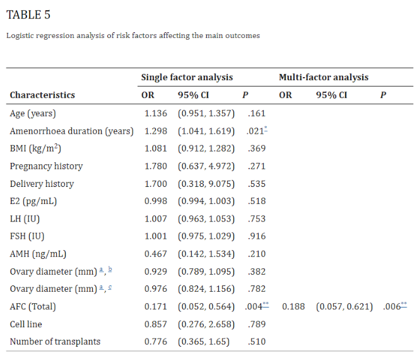
Task: Select the Cell line row label
Action: 26,324
